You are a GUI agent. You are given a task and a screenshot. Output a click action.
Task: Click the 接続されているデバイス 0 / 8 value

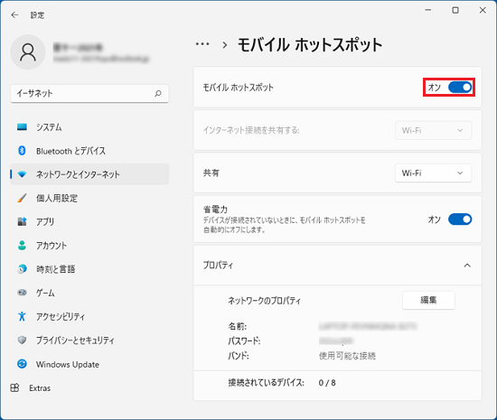coord(327,383)
